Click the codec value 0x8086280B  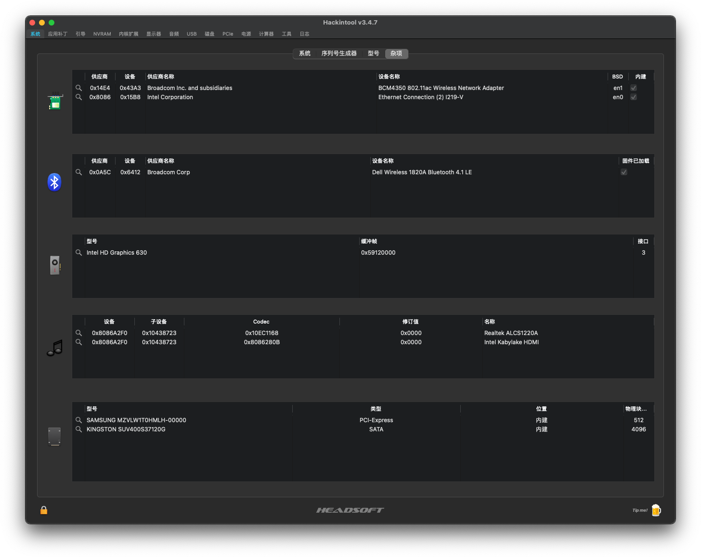point(262,342)
